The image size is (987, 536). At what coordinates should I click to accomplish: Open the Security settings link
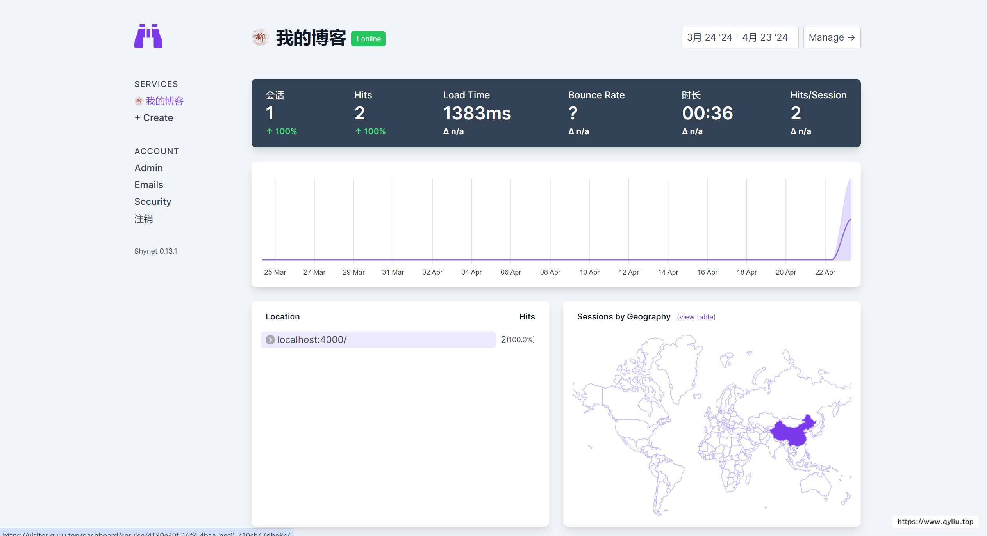pyautogui.click(x=153, y=202)
